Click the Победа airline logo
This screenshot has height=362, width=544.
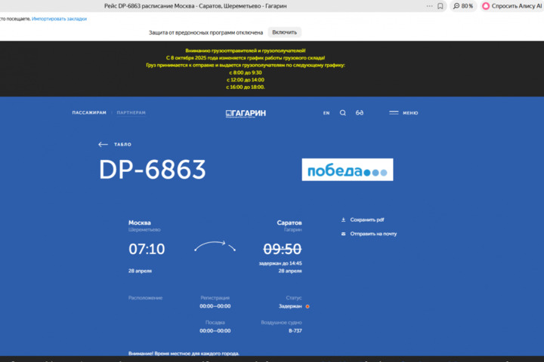pos(347,170)
